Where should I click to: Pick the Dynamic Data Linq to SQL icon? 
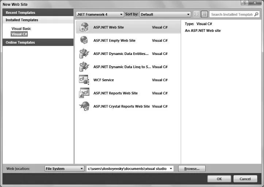pos(84,67)
